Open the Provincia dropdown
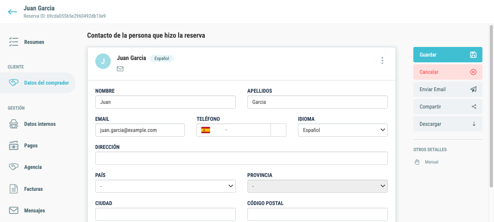The image size is (494, 222). pyautogui.click(x=317, y=186)
